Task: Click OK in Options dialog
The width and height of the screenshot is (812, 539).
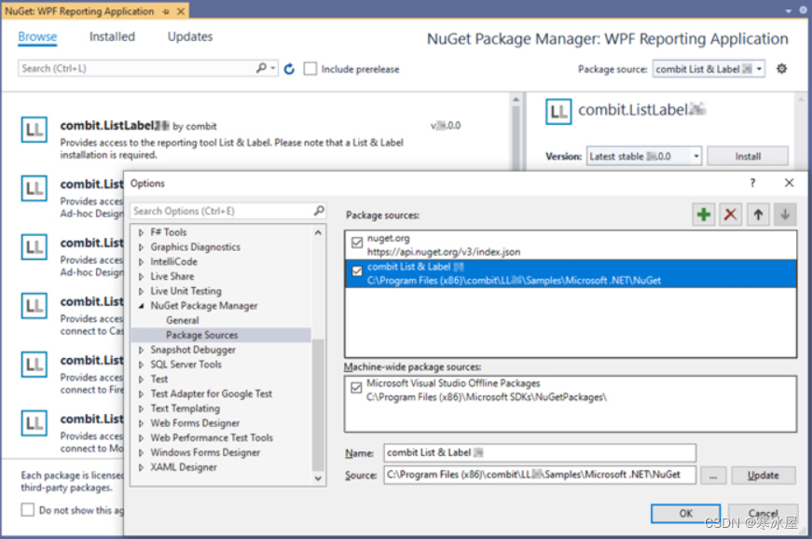Action: click(685, 513)
